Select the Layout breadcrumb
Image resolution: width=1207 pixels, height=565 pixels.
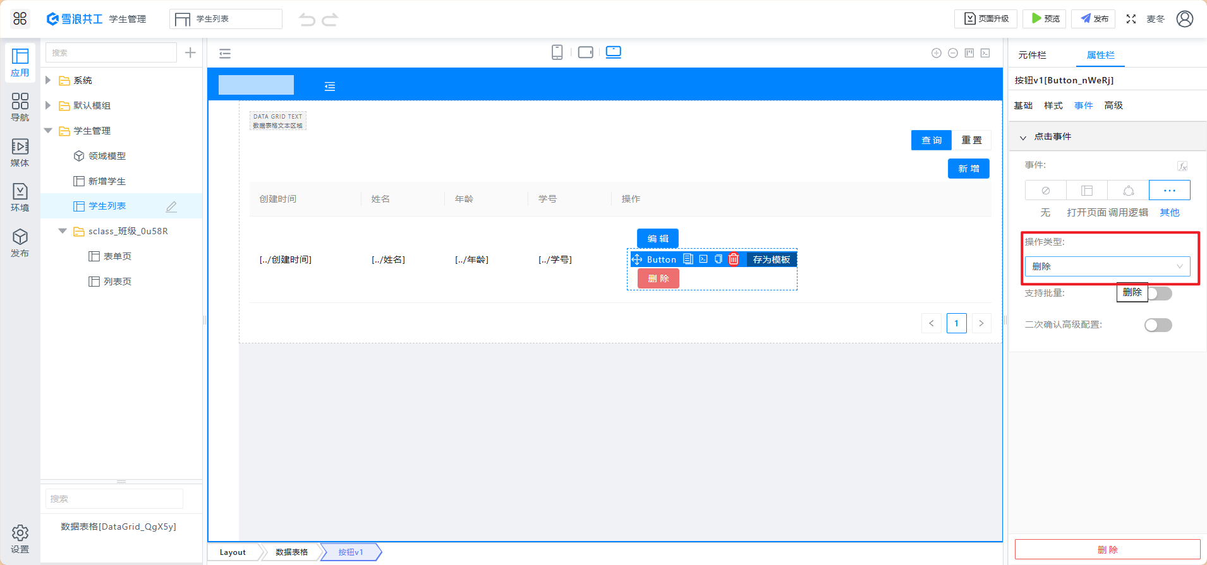coord(233,552)
